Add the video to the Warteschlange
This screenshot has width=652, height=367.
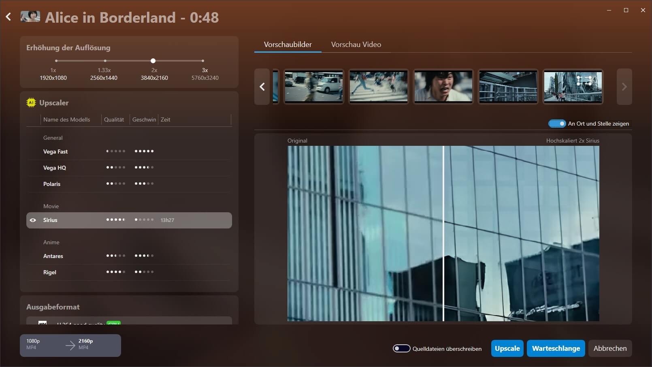(556, 348)
